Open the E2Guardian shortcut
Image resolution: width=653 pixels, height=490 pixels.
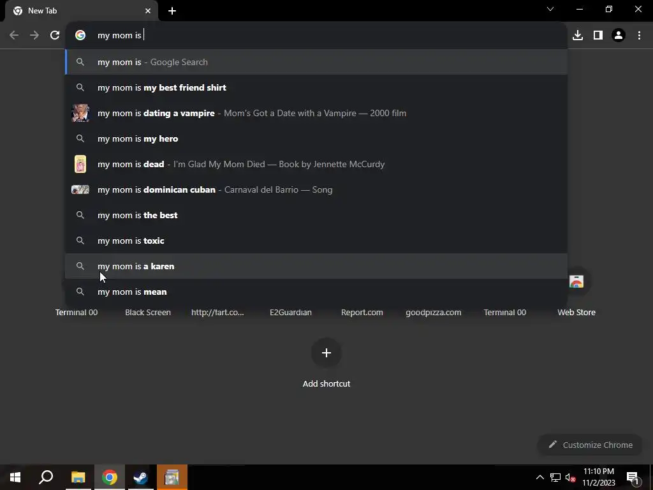pyautogui.click(x=291, y=313)
